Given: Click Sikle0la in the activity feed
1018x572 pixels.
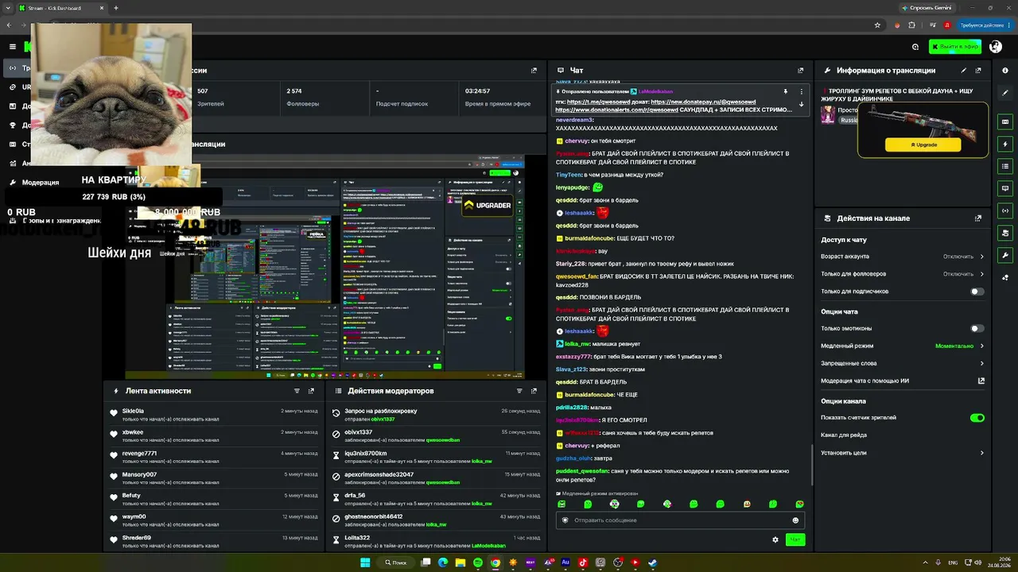Looking at the screenshot, I should point(133,411).
